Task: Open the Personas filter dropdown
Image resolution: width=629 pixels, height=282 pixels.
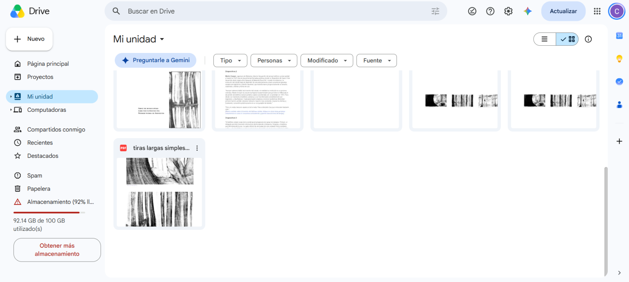Action: [274, 61]
